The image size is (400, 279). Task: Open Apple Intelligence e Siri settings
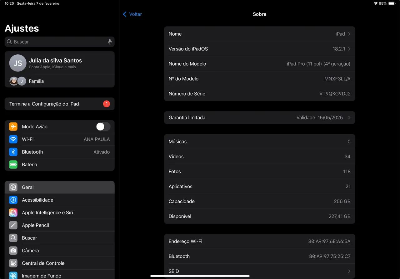pos(60,213)
